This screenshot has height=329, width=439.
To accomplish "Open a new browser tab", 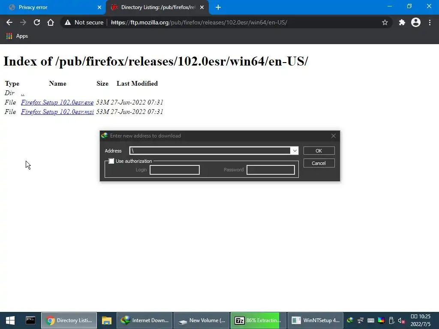I will (218, 7).
